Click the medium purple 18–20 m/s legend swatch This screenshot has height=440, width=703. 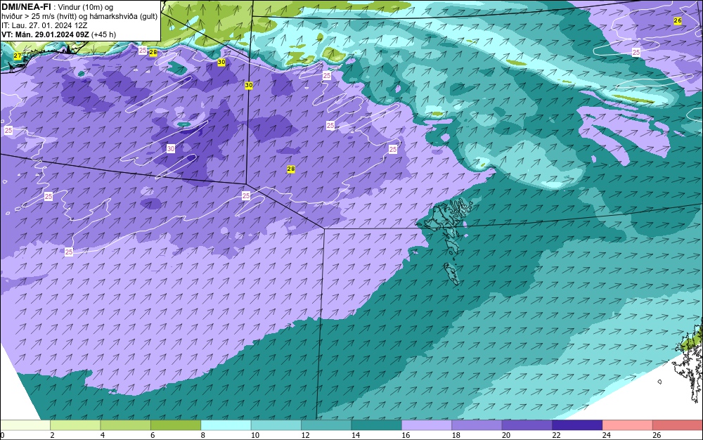click(x=477, y=425)
